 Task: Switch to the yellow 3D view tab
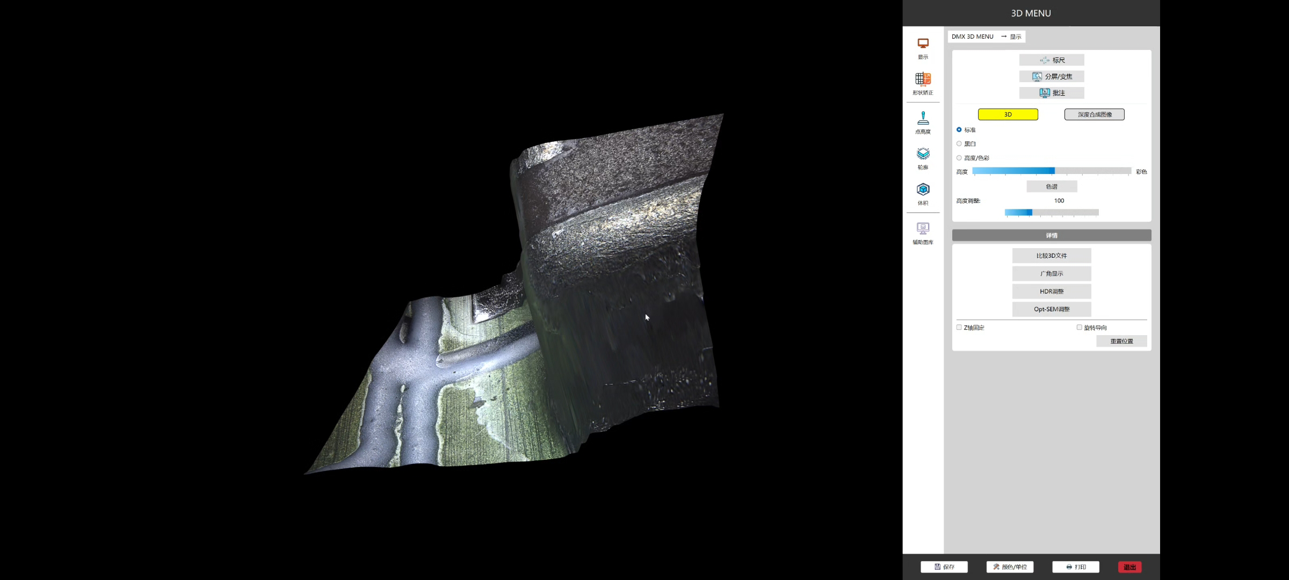(x=1008, y=114)
